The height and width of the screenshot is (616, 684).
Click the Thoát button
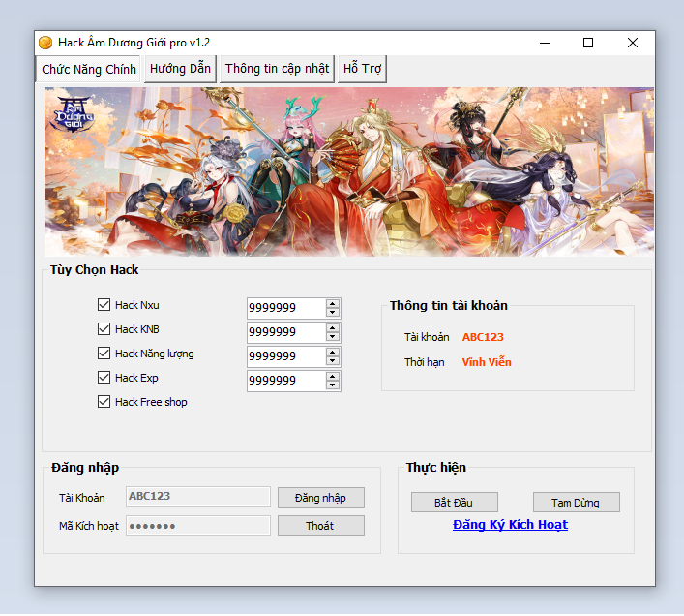pos(320,526)
